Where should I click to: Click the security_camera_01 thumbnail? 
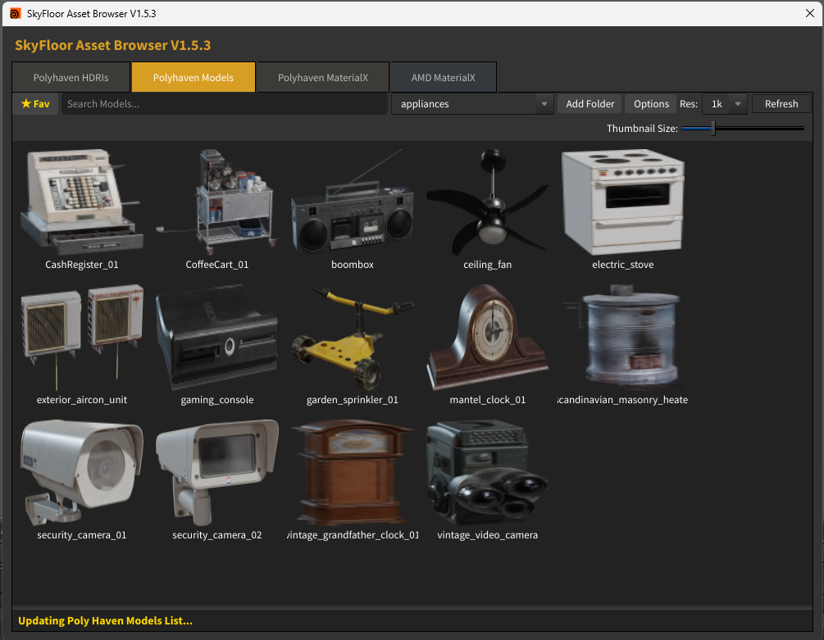click(81, 473)
